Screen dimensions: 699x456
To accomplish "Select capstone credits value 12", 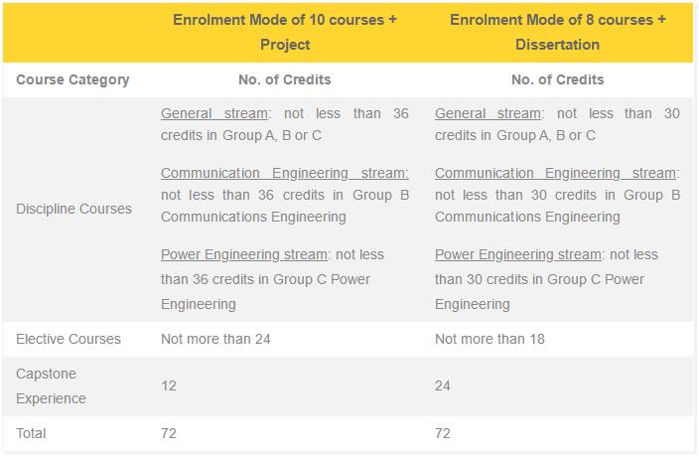I will tap(169, 385).
